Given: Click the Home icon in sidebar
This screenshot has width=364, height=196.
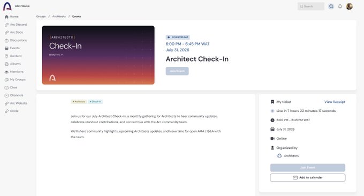Looking at the screenshot, I should tap(6, 17).
